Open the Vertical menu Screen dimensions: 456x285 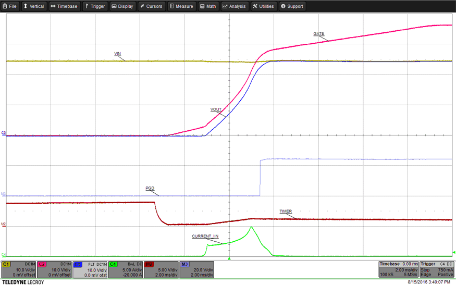33,6
